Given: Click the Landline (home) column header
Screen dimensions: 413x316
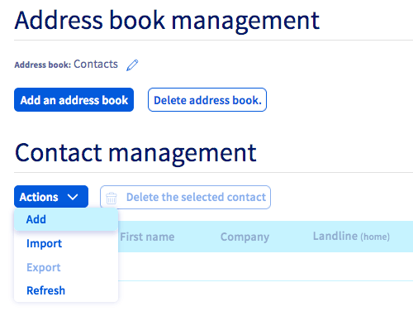Looking at the screenshot, I should click(351, 237).
